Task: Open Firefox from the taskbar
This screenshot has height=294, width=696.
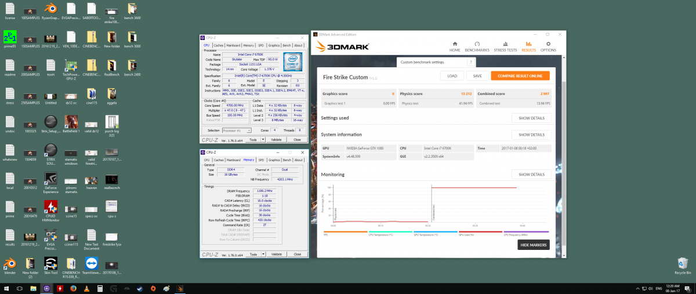Action: click(73, 288)
